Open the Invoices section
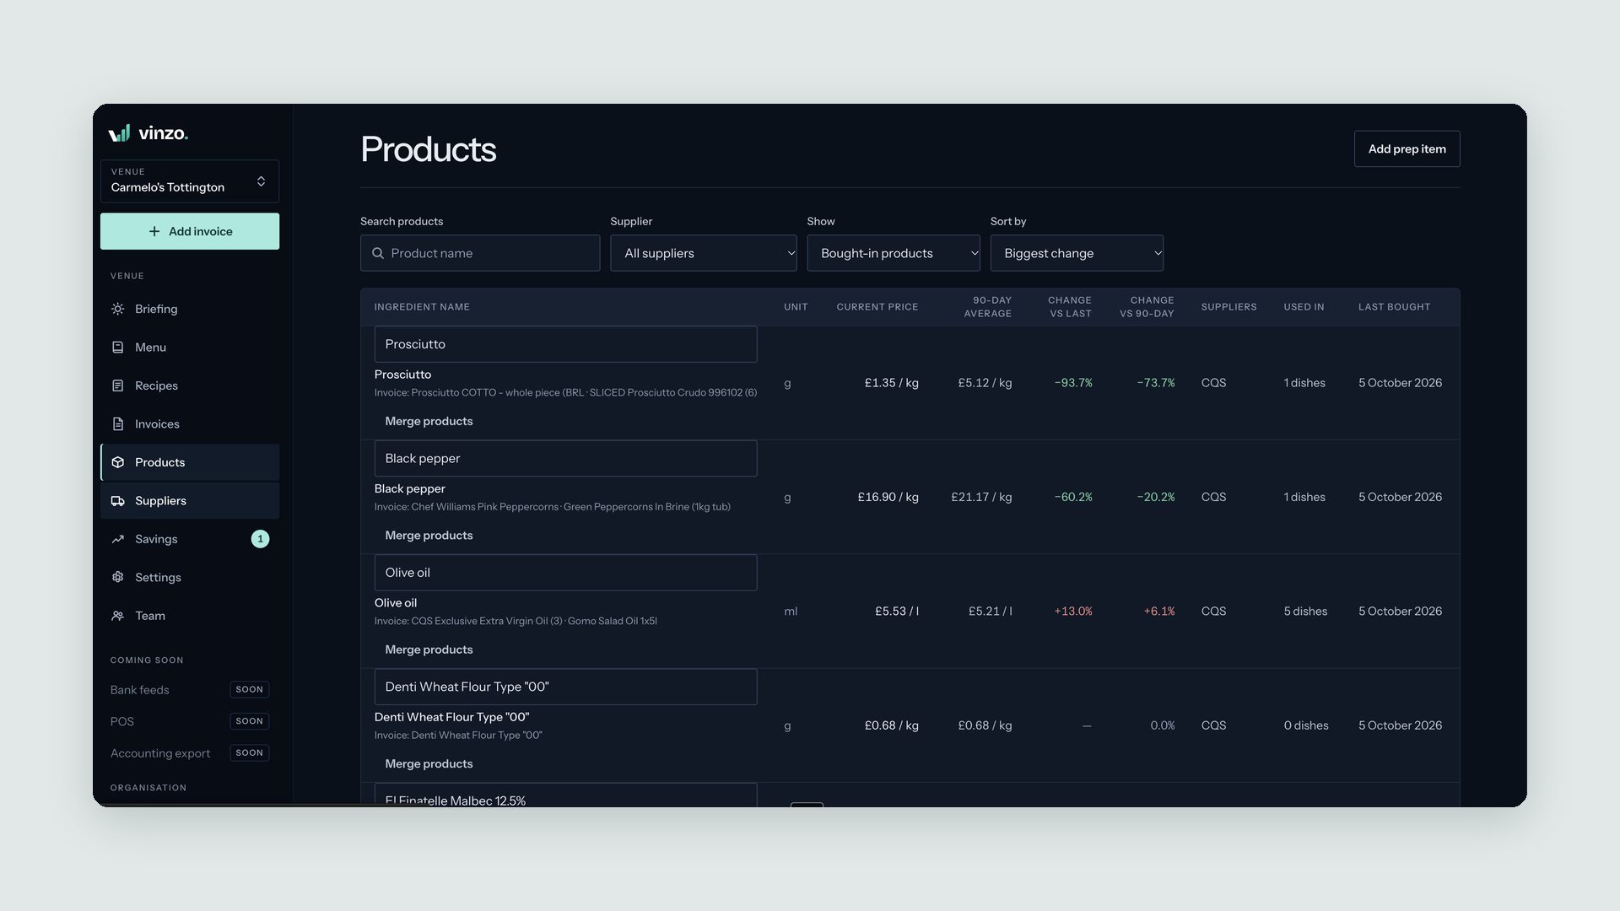Screen dimensions: 1620x911 click(190, 424)
